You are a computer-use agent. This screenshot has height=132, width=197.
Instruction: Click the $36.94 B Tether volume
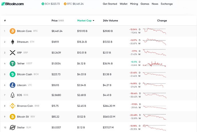108,64
